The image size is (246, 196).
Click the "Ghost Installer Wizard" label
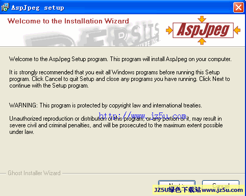point(34,173)
